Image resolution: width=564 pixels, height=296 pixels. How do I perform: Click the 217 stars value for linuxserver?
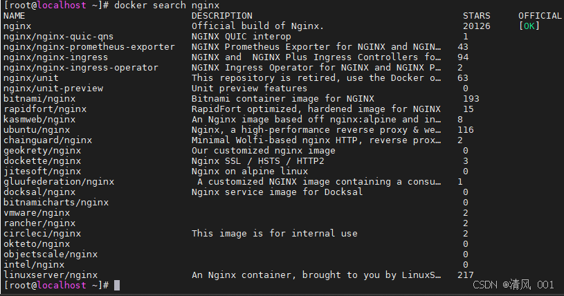(x=466, y=275)
